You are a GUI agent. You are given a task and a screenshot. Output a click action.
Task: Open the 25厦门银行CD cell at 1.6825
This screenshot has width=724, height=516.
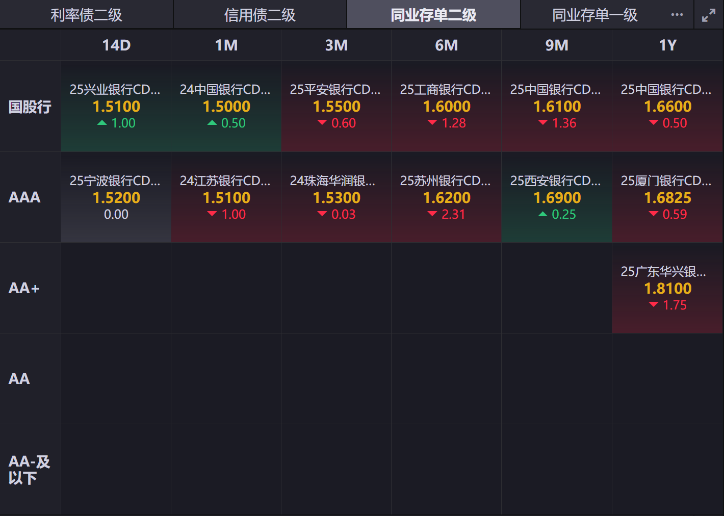coord(667,197)
